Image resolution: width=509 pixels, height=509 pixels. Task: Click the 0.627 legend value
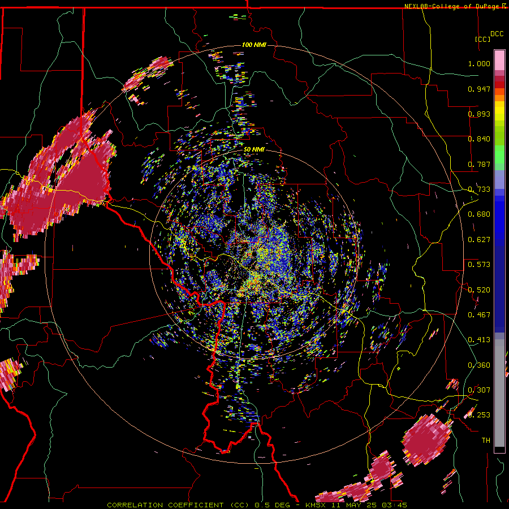[x=479, y=240]
